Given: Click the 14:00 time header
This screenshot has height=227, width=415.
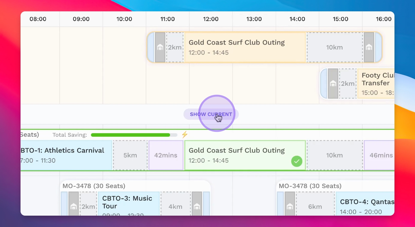Looking at the screenshot, I should click(297, 19).
